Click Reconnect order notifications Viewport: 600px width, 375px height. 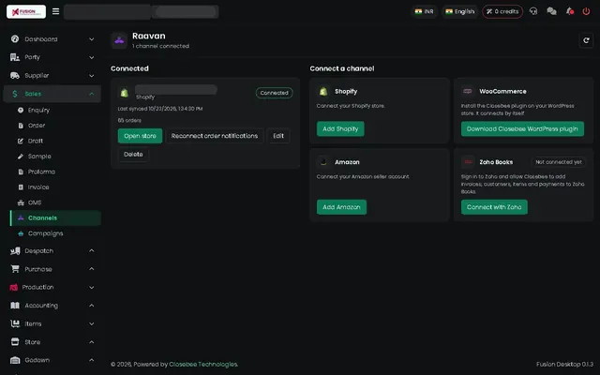tap(215, 136)
